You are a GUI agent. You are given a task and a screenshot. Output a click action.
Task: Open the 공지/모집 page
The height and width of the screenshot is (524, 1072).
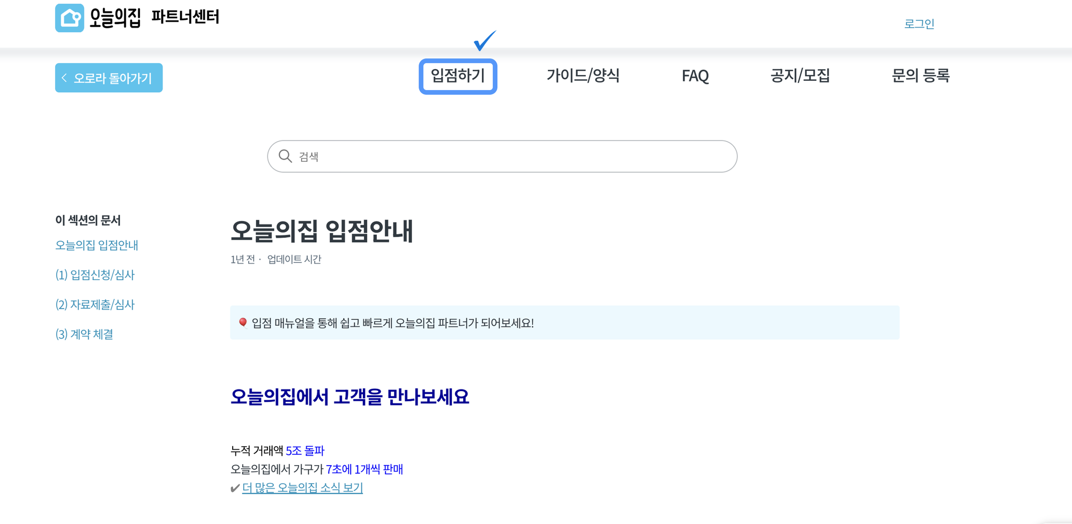coord(800,76)
